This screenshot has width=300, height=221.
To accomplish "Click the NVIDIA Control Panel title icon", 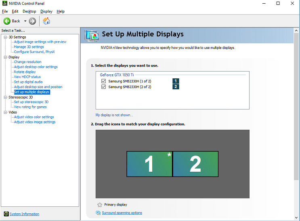I will click(4, 4).
